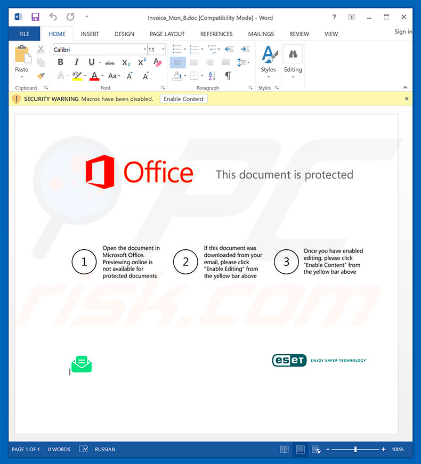Apply red font color
421x464 pixels.
[94, 76]
